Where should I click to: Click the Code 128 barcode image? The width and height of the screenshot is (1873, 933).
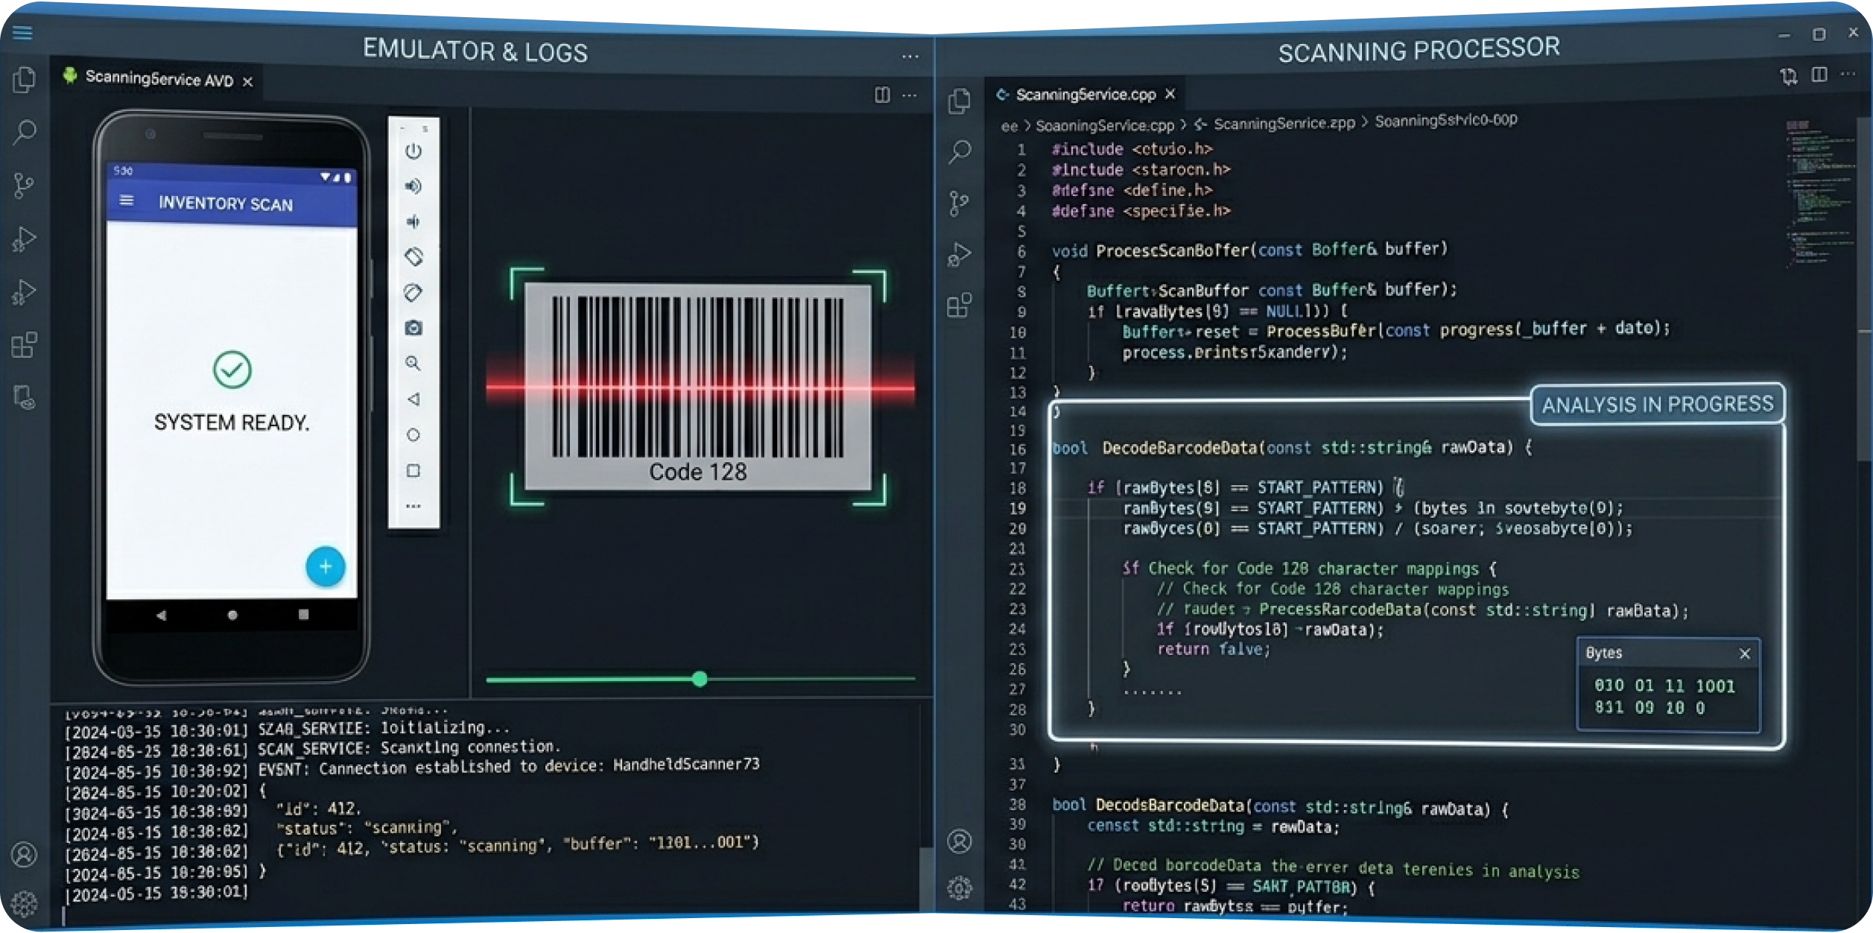point(698,388)
